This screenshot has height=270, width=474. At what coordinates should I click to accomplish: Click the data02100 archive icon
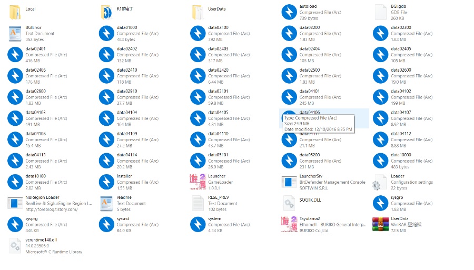coord(197,33)
